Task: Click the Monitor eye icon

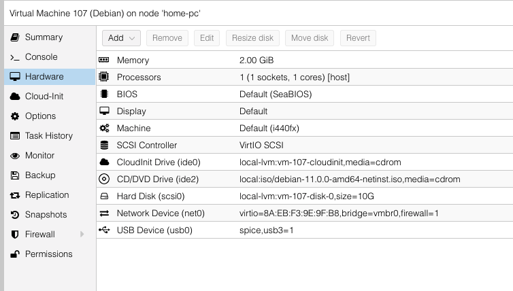Action: 14,156
